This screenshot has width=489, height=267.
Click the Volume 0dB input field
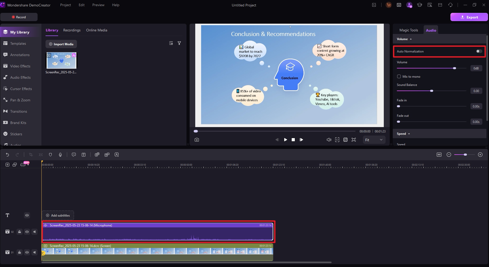point(476,68)
